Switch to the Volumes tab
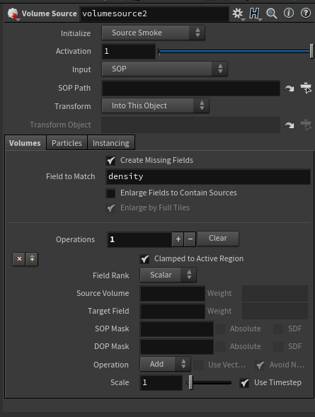The height and width of the screenshot is (417, 315). point(25,143)
